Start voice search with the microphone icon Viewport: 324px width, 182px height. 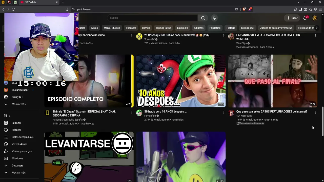pos(214,18)
